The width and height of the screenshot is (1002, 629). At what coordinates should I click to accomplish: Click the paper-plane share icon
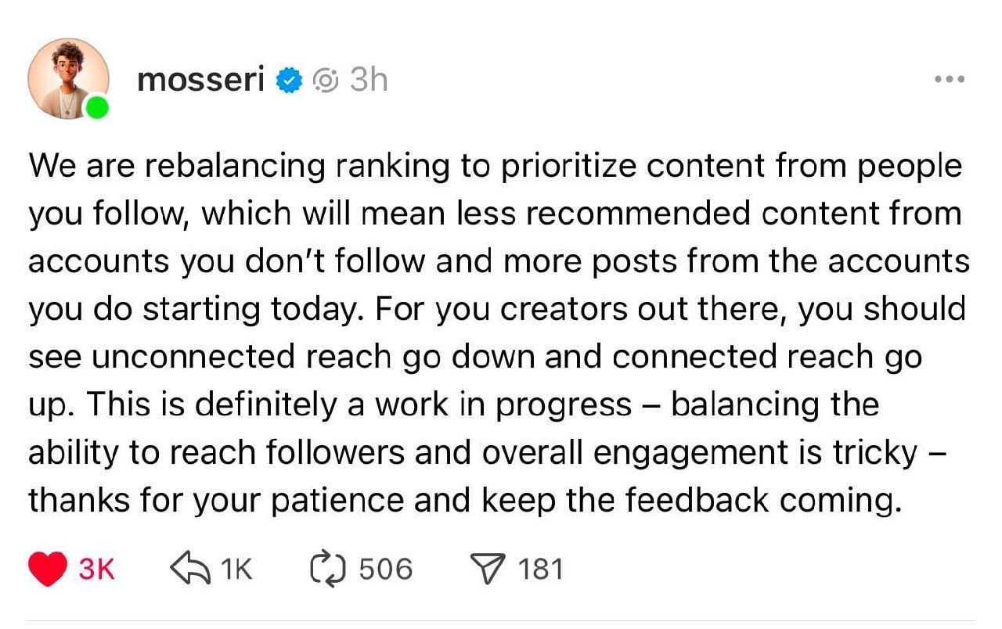click(485, 569)
